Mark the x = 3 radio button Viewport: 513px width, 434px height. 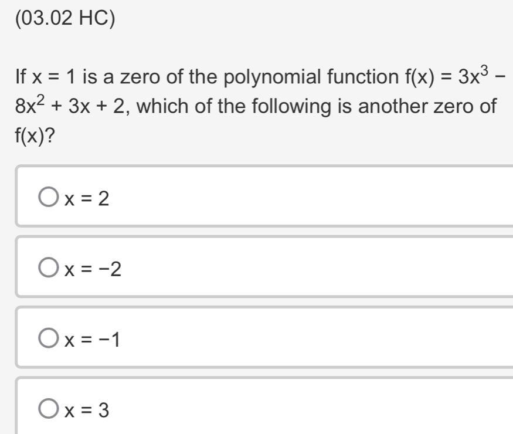[49, 410]
